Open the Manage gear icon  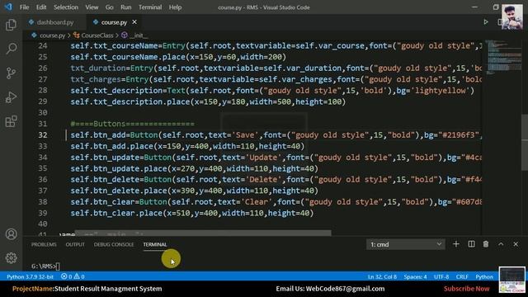point(11,258)
